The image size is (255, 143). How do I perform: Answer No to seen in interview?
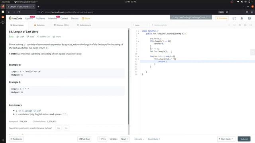tap(66, 128)
